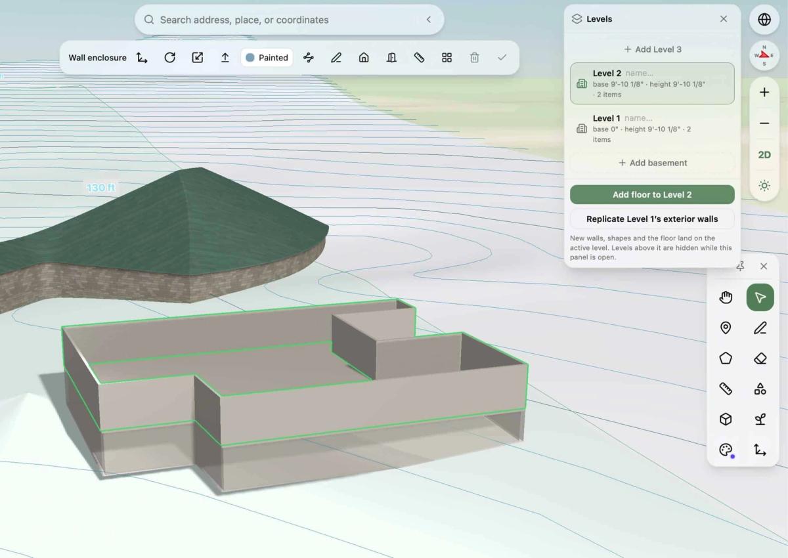Click the rotate icon in the Wall enclosure toolbar
Viewport: 788px width, 558px height.
(169, 58)
